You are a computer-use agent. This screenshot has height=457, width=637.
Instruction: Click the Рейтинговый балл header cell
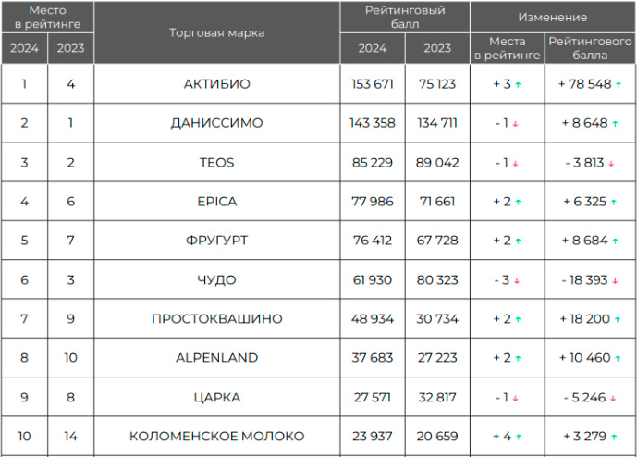pos(405,17)
